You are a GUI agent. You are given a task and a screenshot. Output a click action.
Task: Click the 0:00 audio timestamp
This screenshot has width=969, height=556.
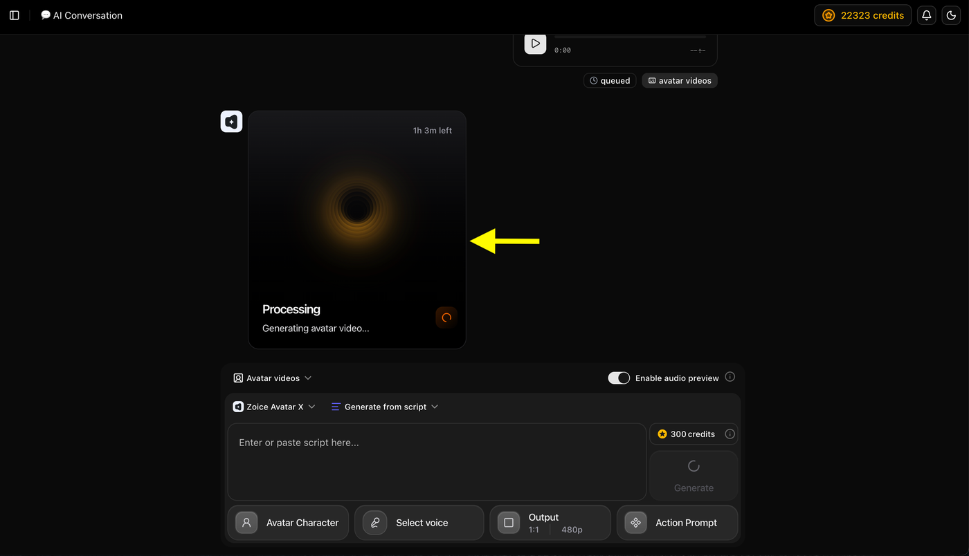click(563, 50)
